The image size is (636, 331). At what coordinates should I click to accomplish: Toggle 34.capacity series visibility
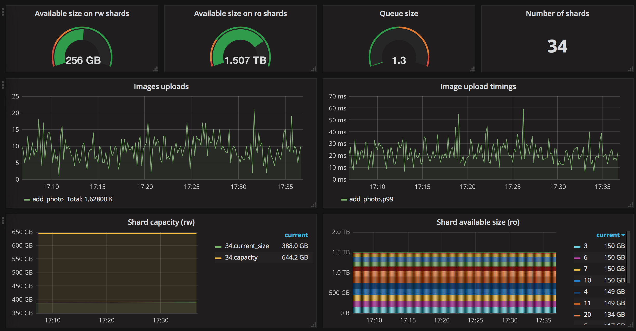pos(241,257)
